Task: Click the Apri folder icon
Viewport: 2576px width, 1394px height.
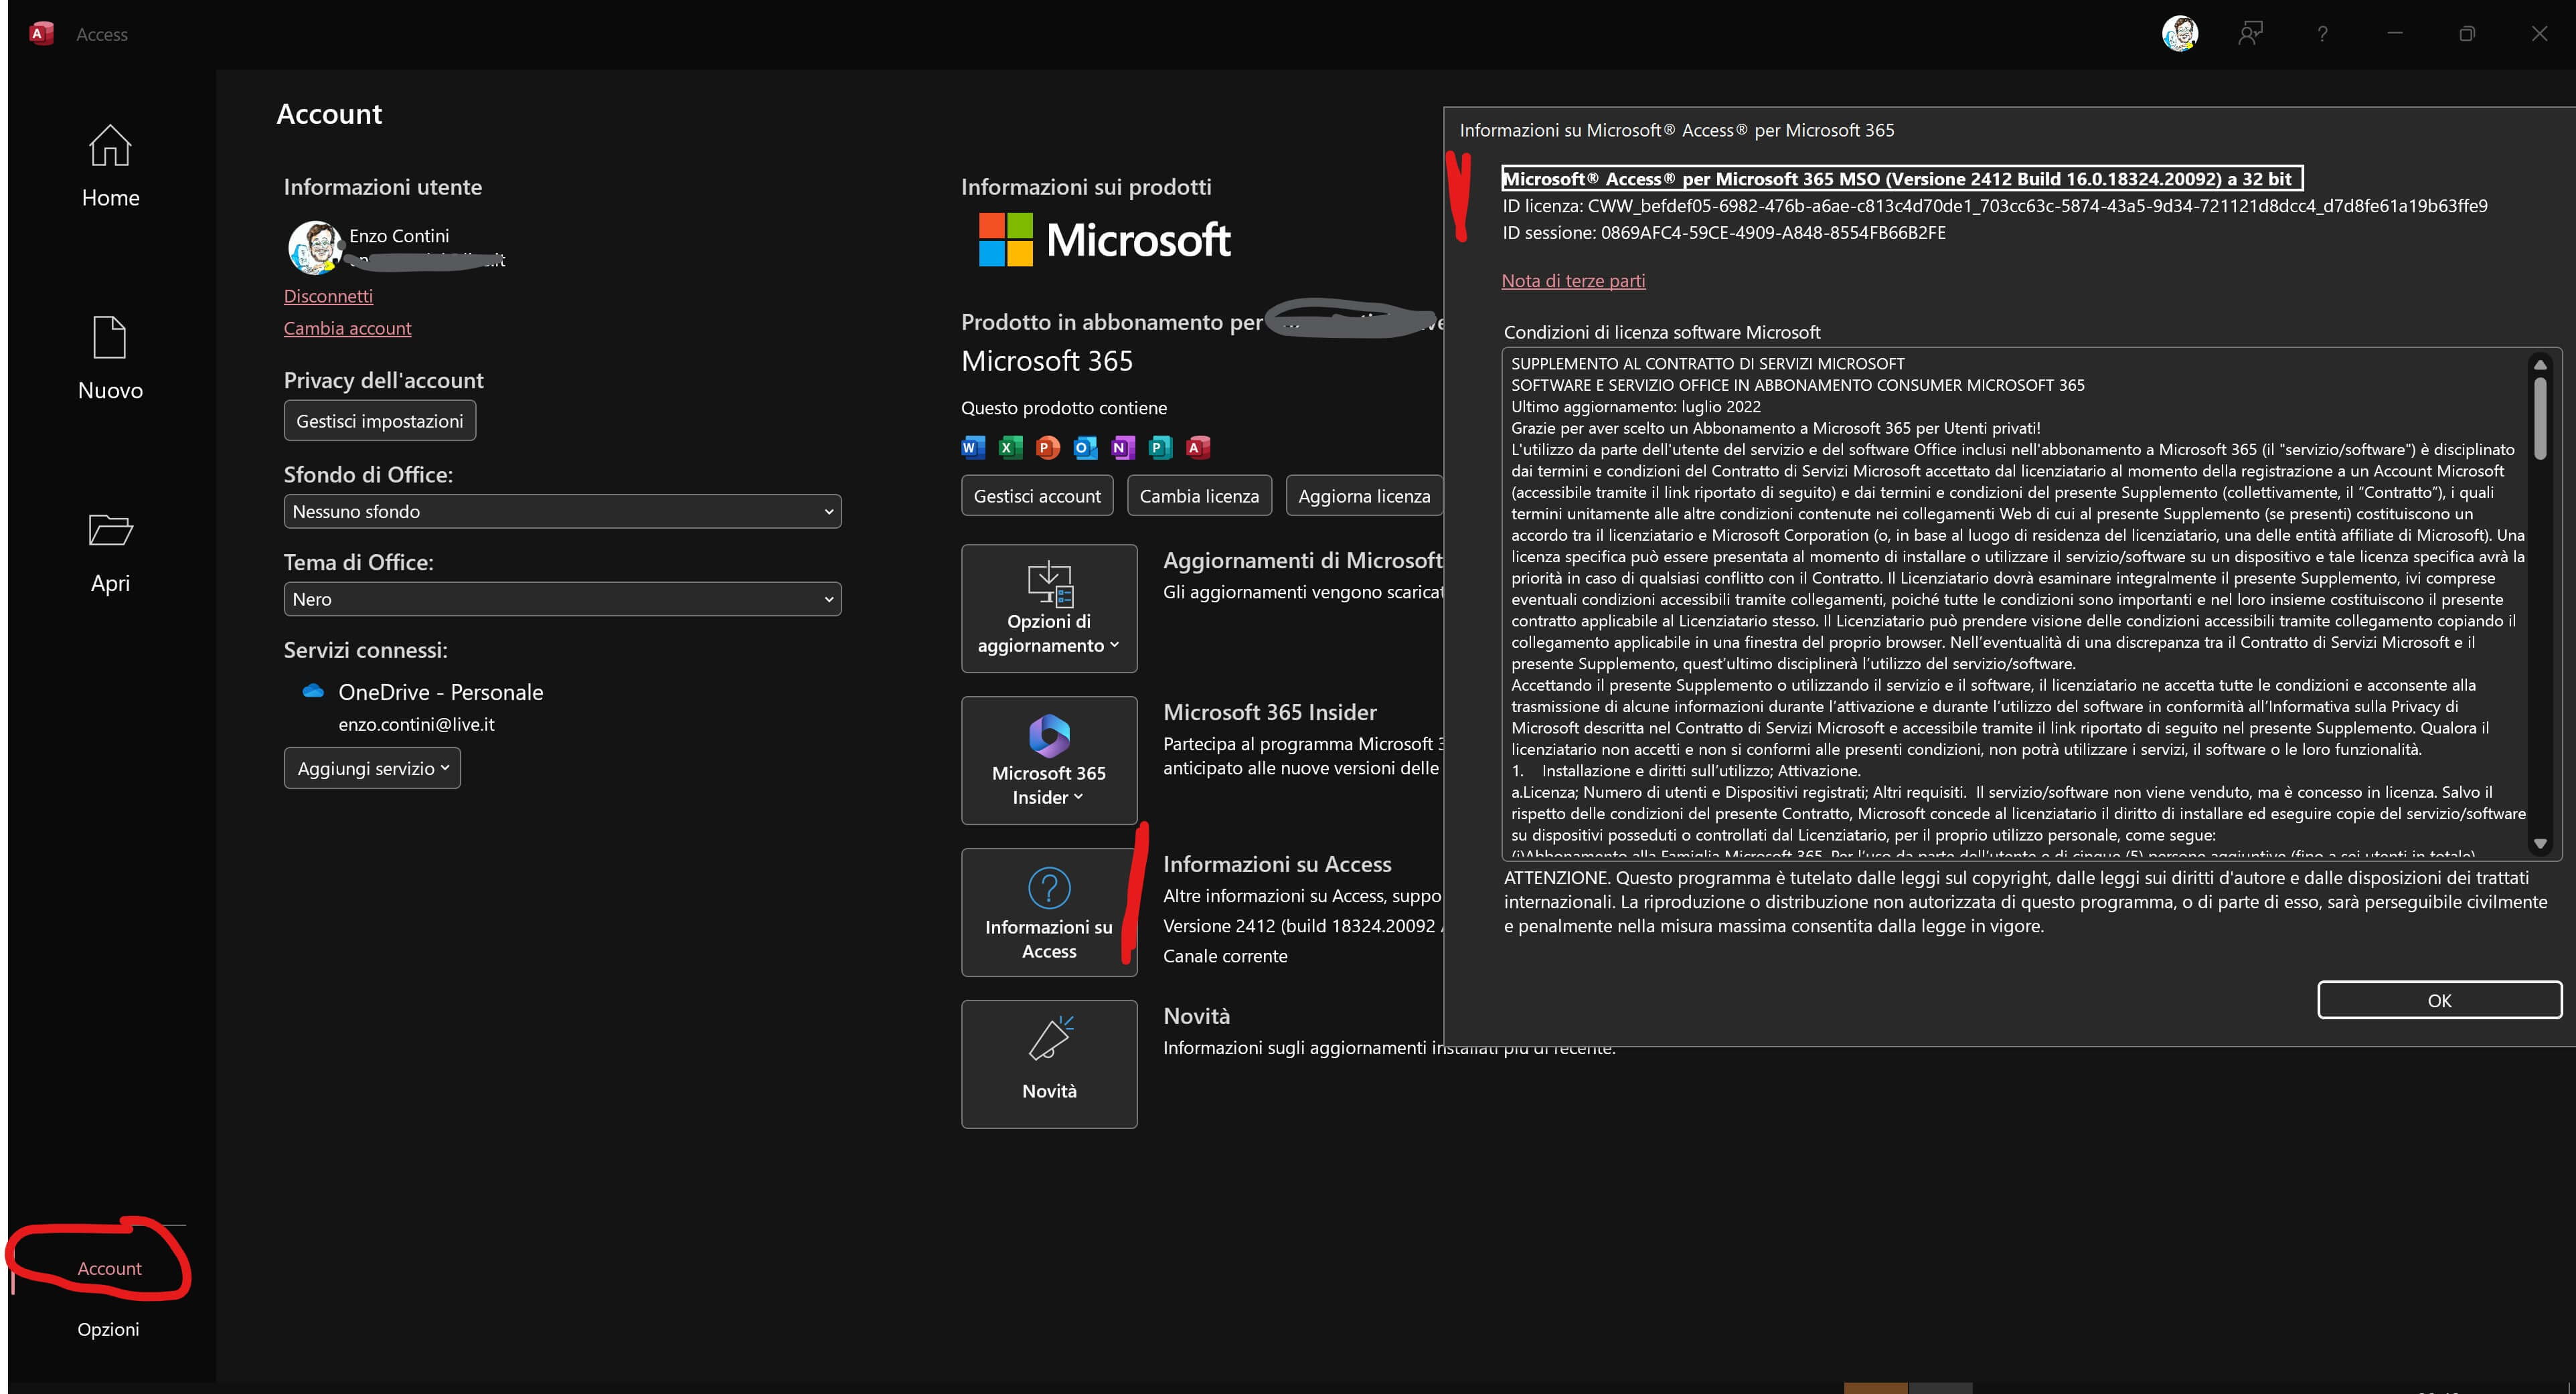Action: [x=110, y=530]
